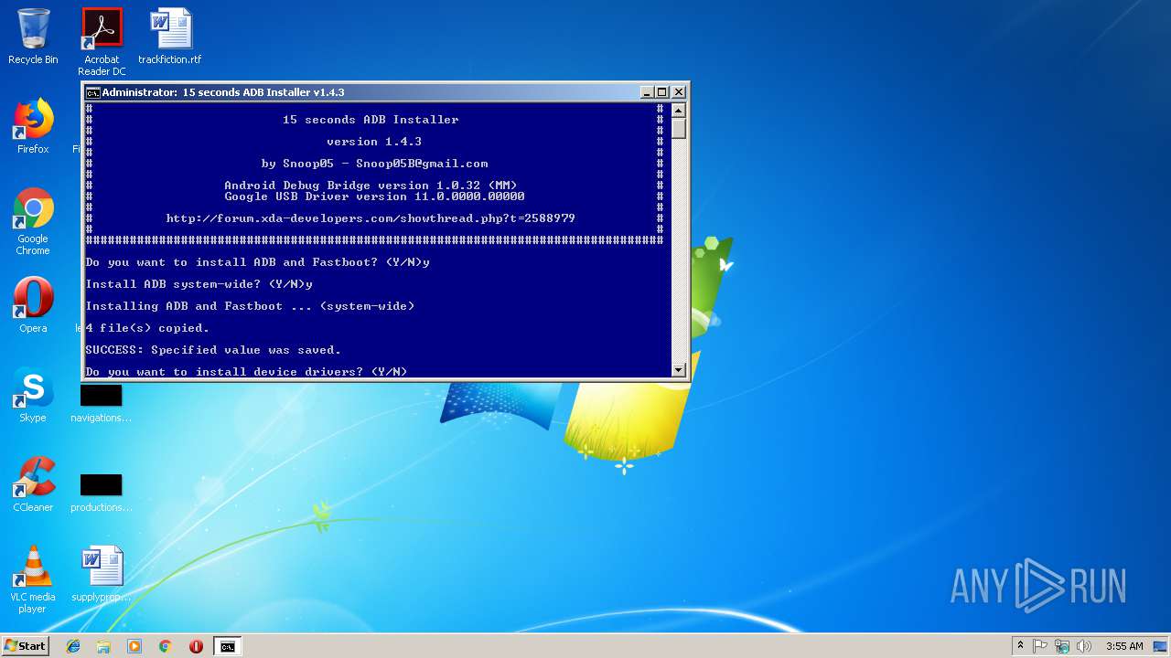Select the productions desktop file

click(101, 493)
